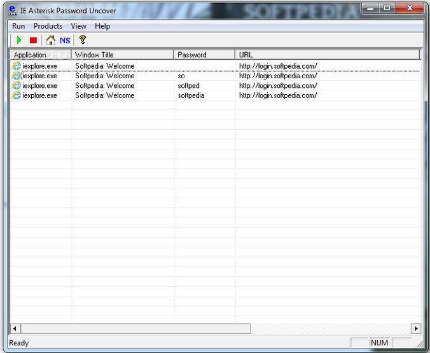Open the home page house icon
The image size is (430, 353).
pyautogui.click(x=50, y=40)
